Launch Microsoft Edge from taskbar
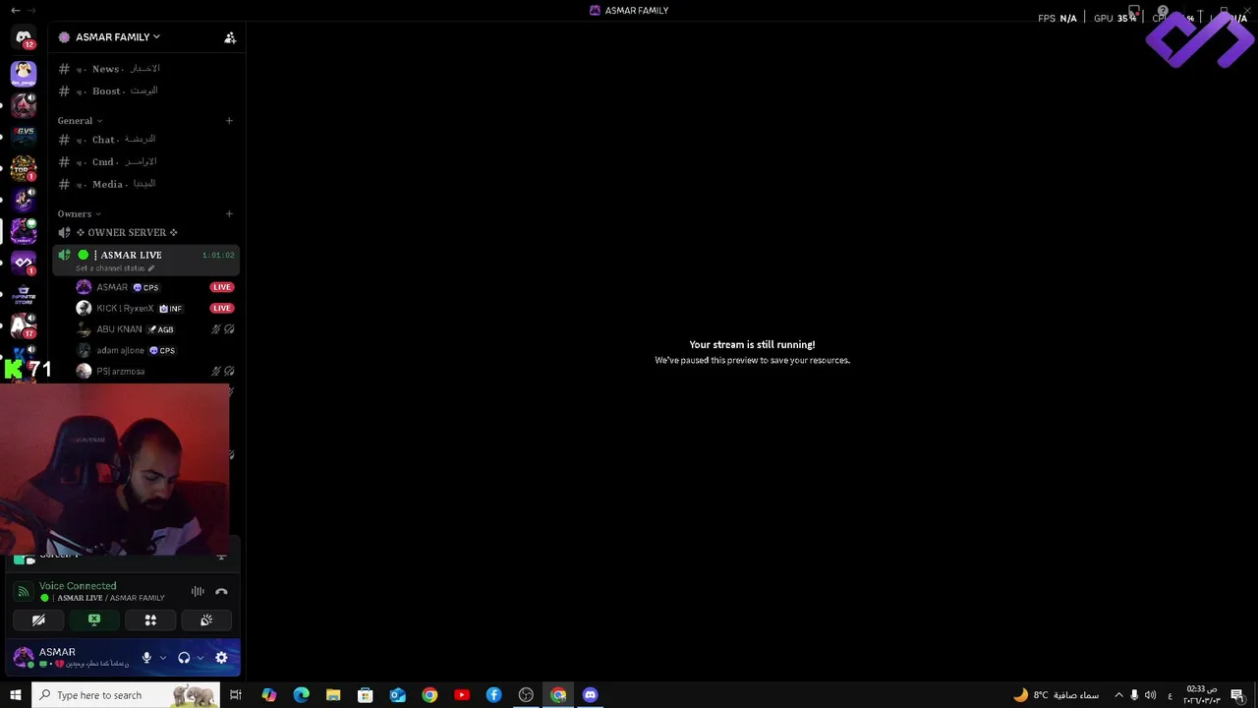 [x=301, y=695]
